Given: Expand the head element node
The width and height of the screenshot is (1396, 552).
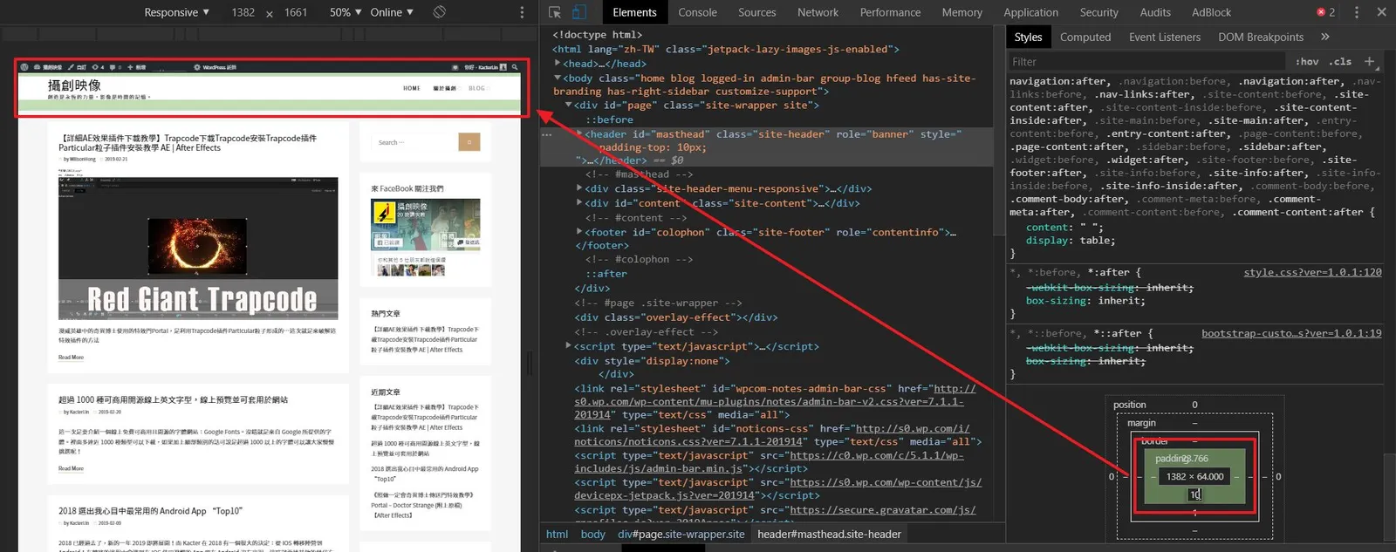Looking at the screenshot, I should pos(558,64).
